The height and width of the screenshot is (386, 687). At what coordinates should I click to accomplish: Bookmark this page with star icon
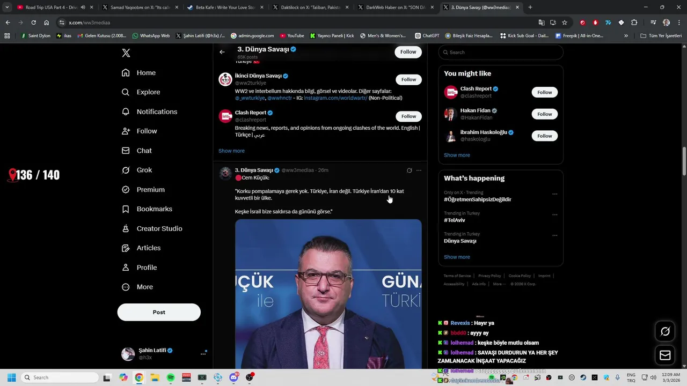565,23
